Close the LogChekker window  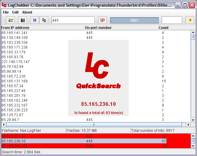[192, 5]
